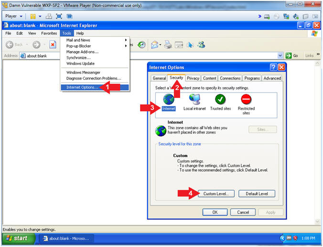Switch to the Advanced tab
Viewport: 323px width, 247px height.
coord(272,78)
